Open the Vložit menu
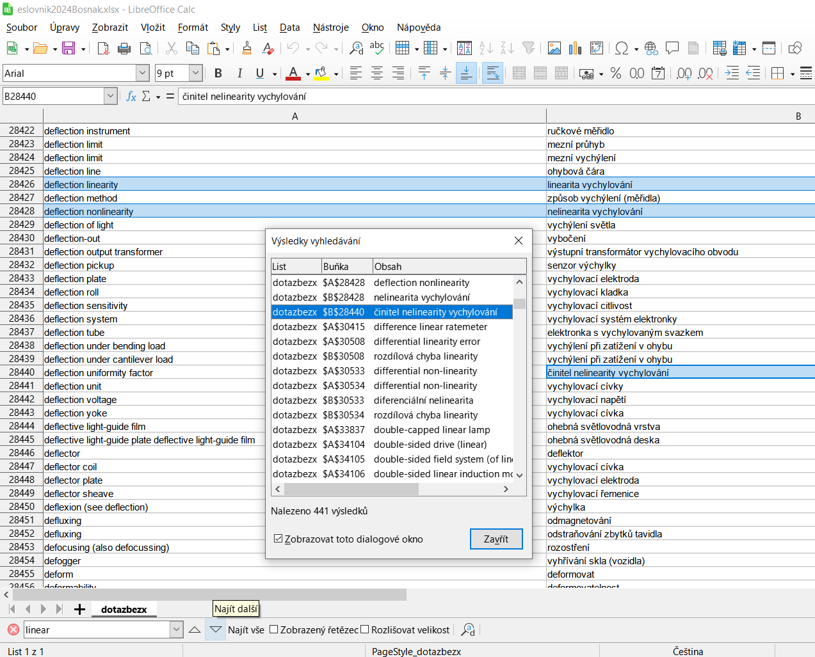The height and width of the screenshot is (657, 815). point(153,28)
